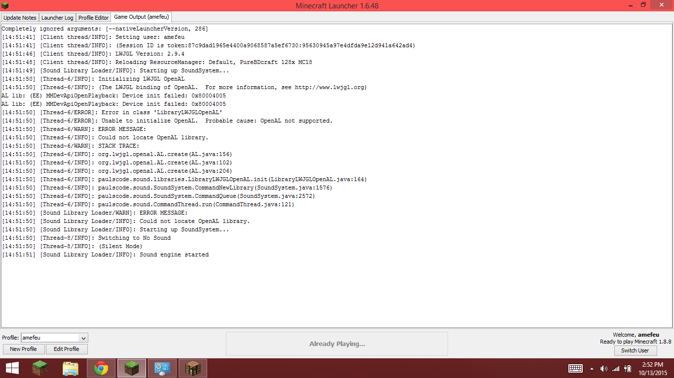Click the "Error in class 'LibraryLWJGLOpenAL'" line
674x378 pixels.
pyautogui.click(x=112, y=112)
